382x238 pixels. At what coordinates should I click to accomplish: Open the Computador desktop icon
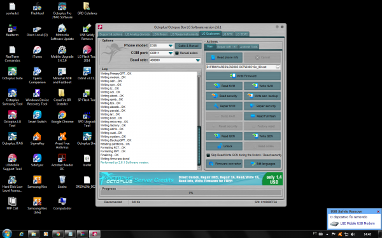pyautogui.click(x=62, y=203)
